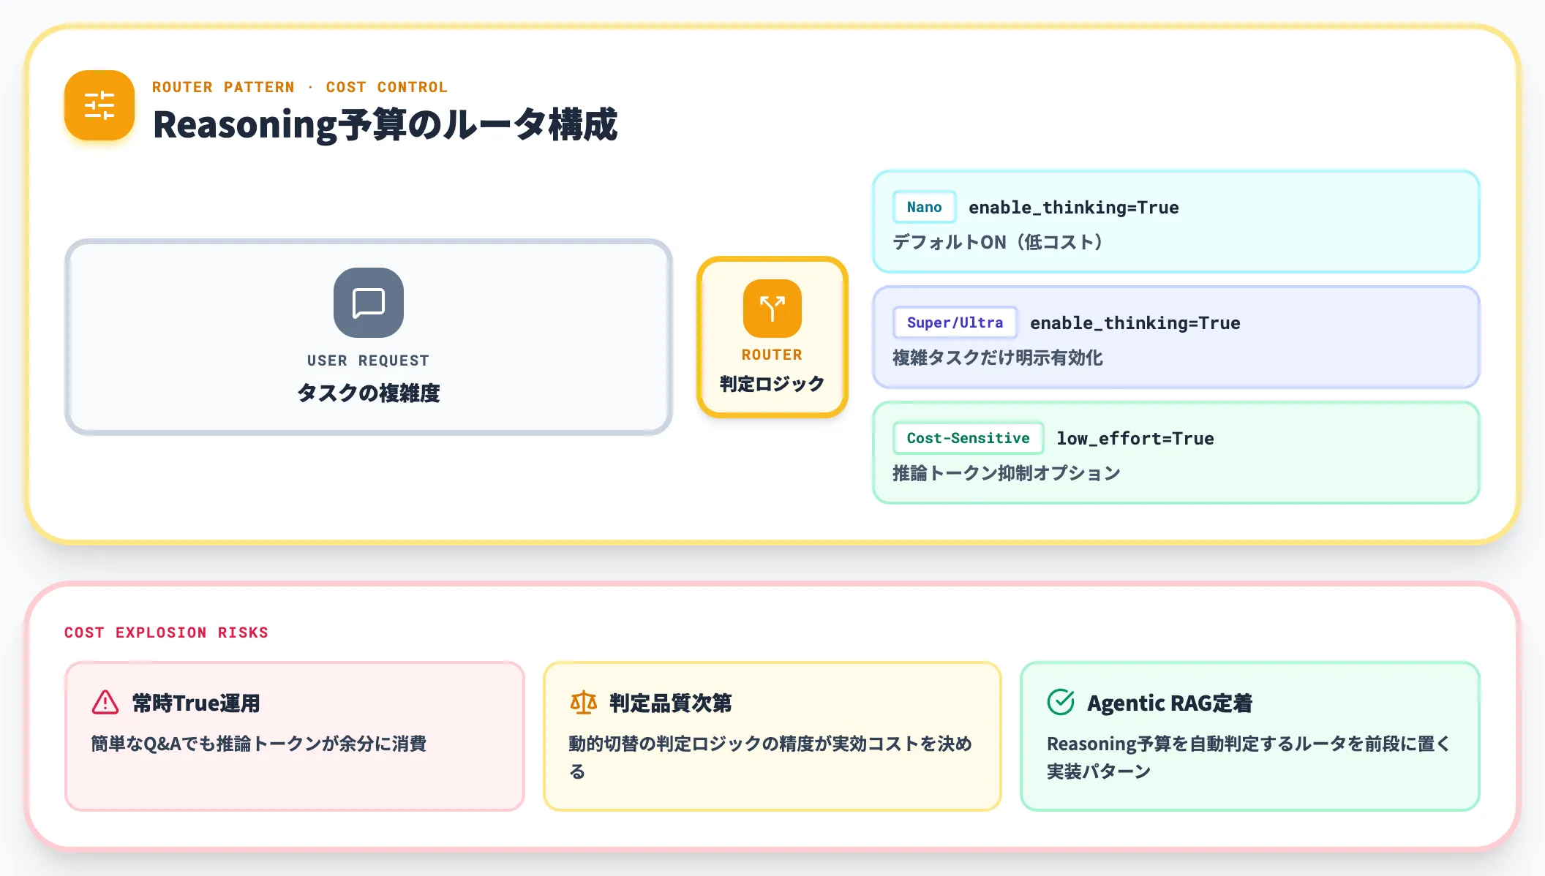Click the タスクの複雑度 text

tap(368, 393)
